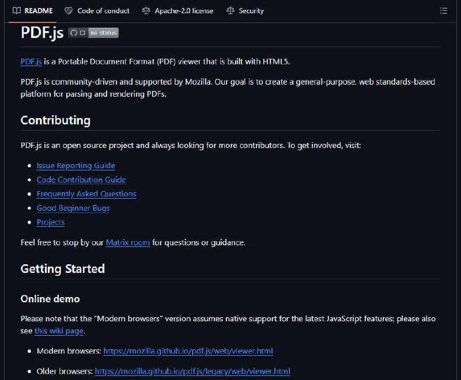Click the "Modern browsers:" label text
The width and height of the screenshot is (461, 380).
coord(69,351)
